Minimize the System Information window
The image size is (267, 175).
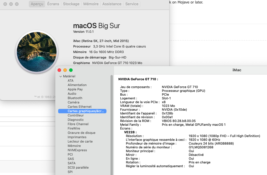65,70
